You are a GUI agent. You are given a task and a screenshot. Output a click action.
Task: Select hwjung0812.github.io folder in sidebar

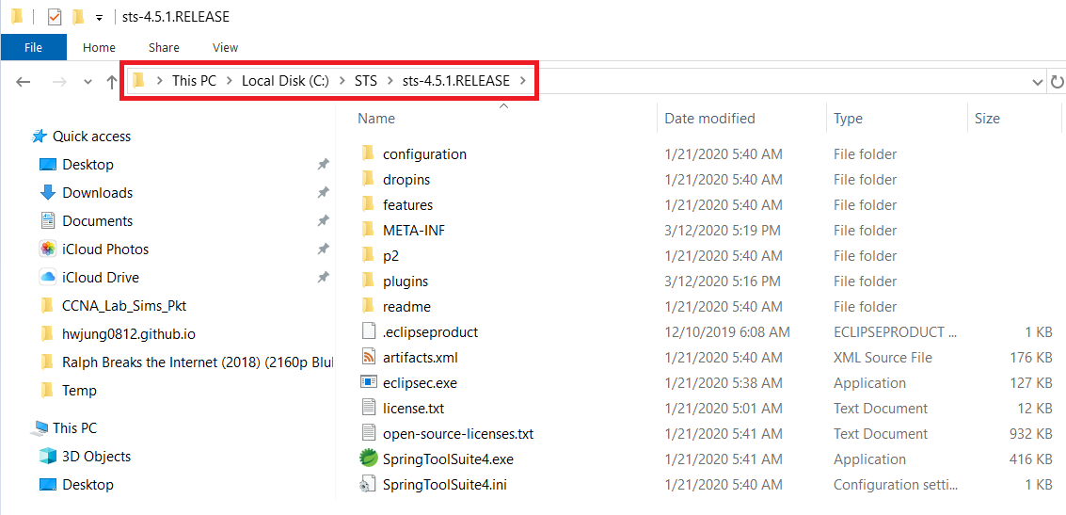pos(129,334)
